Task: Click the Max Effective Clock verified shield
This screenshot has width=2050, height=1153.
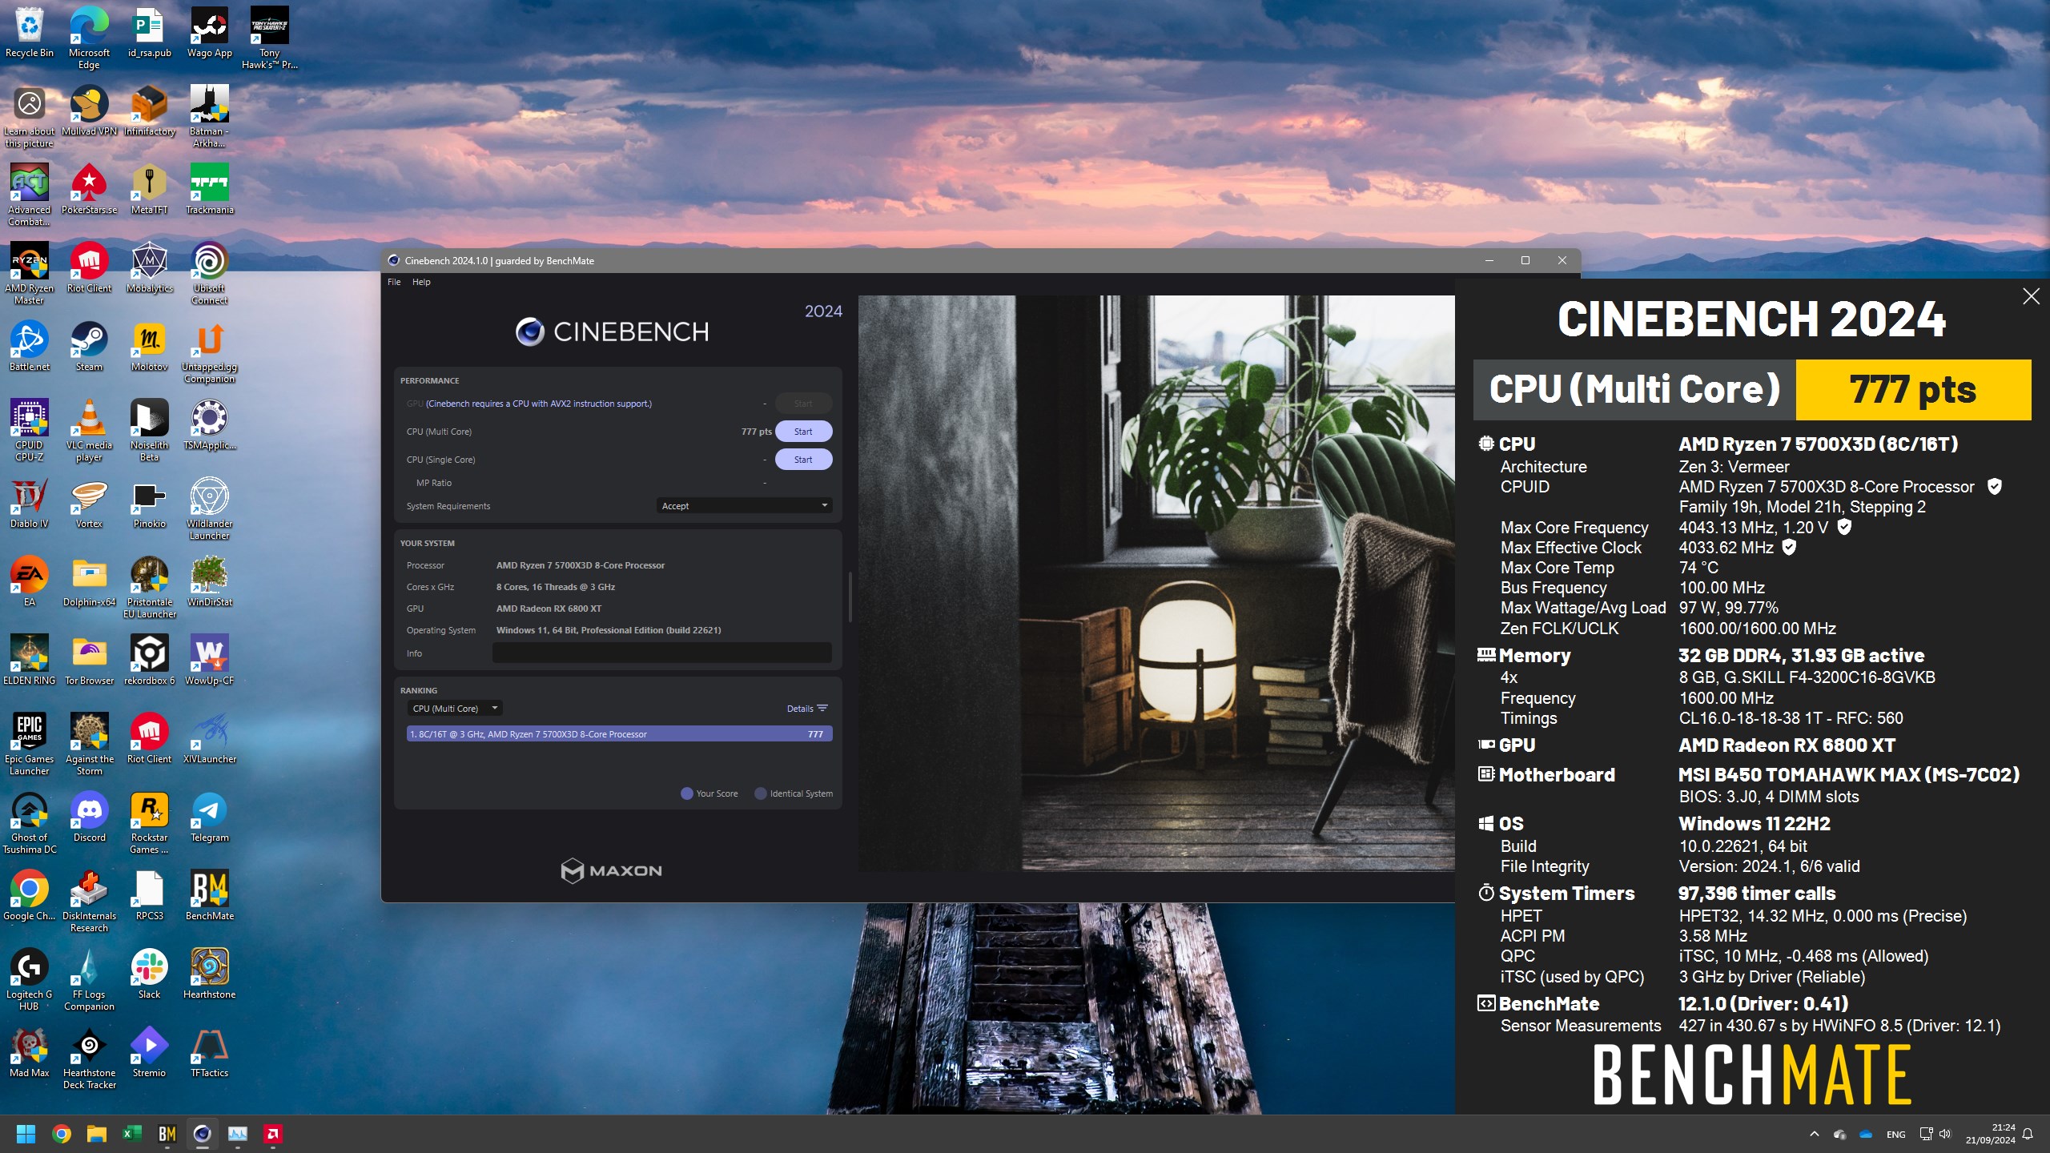Action: click(x=1789, y=548)
